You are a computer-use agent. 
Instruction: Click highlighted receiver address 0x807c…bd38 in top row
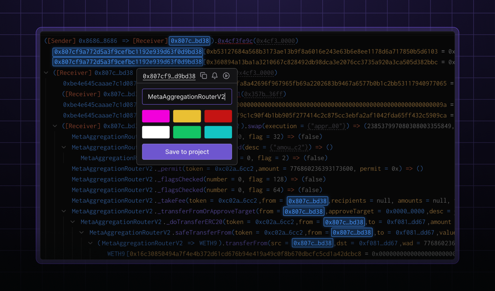pyautogui.click(x=189, y=41)
